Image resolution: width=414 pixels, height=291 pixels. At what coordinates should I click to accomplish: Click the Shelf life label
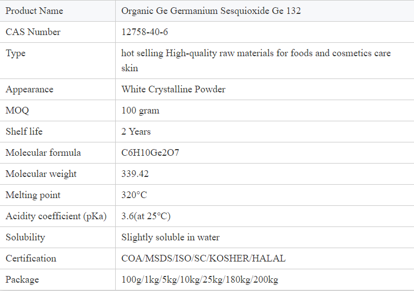coord(24,131)
